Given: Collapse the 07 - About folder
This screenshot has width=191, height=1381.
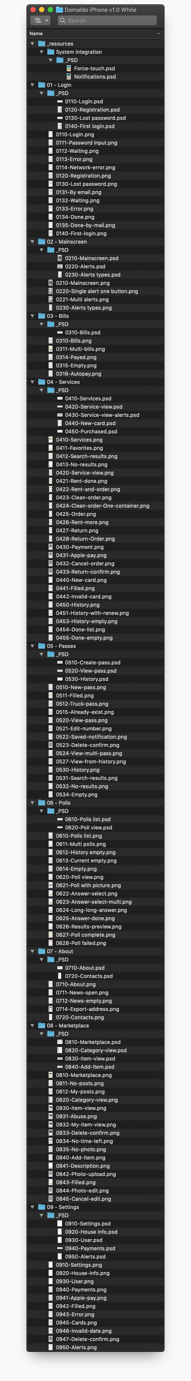Looking at the screenshot, I should [x=32, y=951].
